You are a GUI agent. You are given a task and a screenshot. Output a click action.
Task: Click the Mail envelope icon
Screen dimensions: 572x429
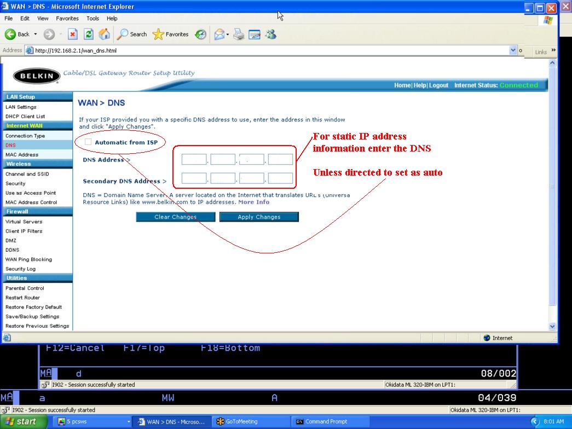[219, 34]
